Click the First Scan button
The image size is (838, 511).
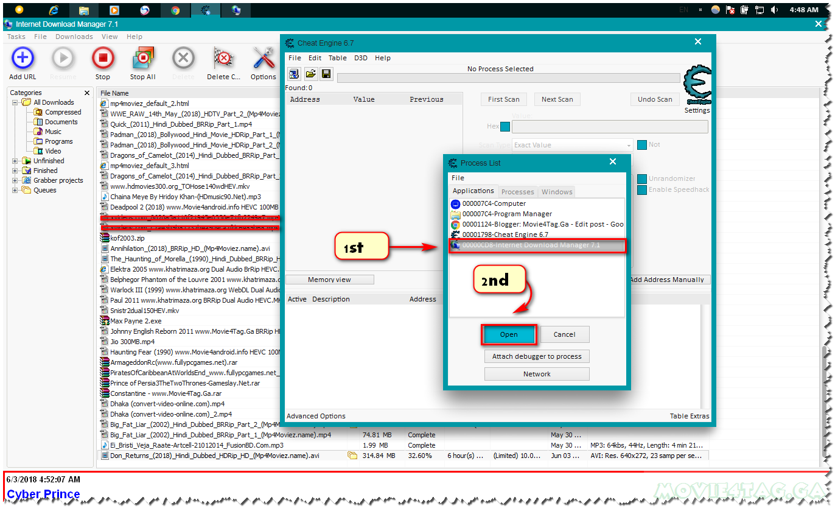pyautogui.click(x=504, y=99)
